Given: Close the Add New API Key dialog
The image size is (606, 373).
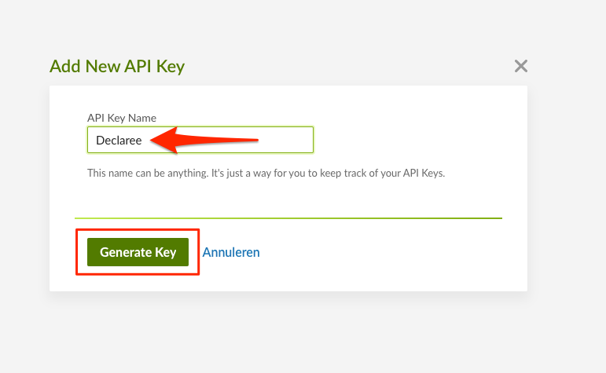Looking at the screenshot, I should (x=520, y=66).
